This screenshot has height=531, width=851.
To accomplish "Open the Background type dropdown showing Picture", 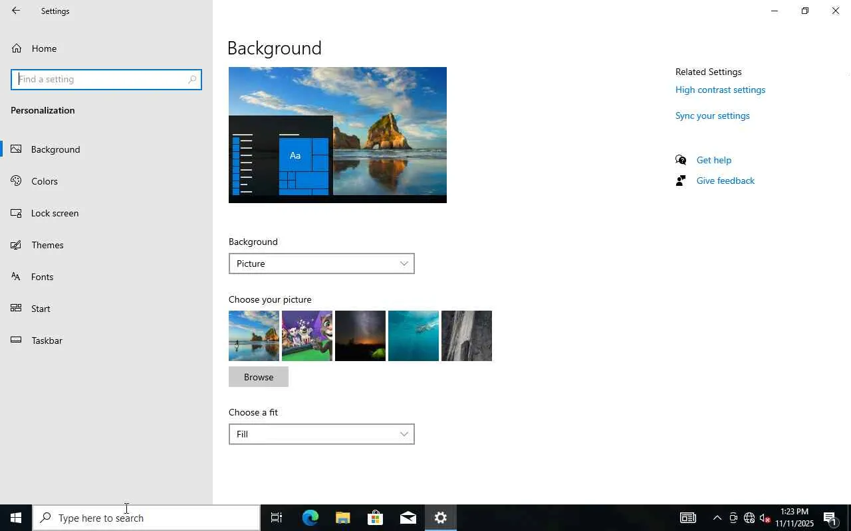I will tap(321, 264).
